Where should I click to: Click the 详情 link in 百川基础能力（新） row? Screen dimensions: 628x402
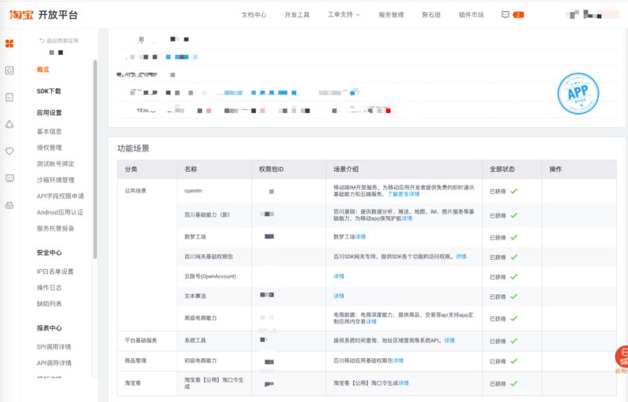click(x=407, y=218)
